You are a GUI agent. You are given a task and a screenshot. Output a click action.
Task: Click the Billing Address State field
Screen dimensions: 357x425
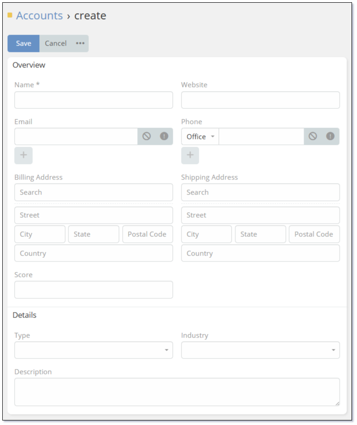click(93, 234)
